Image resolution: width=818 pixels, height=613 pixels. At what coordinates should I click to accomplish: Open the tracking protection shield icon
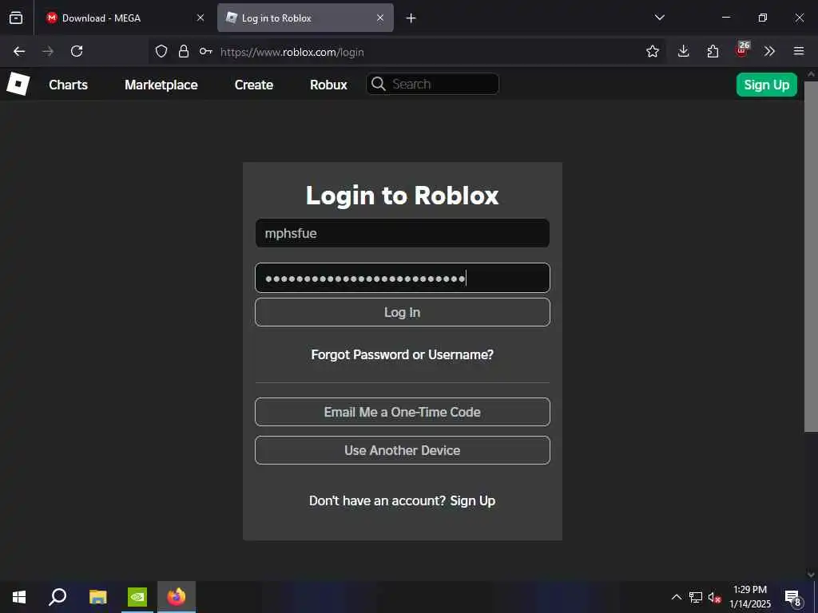[x=161, y=51]
